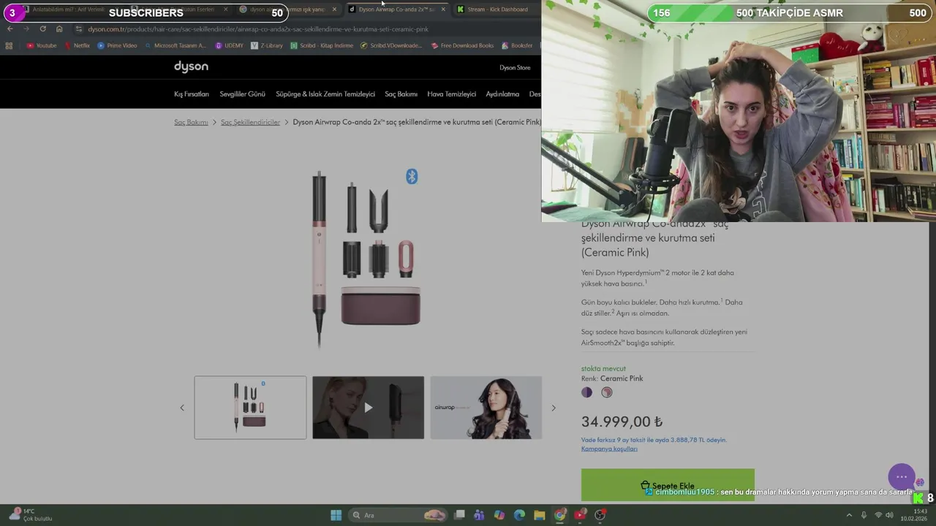Open the apps grid in the bookmarks bar

[9, 45]
